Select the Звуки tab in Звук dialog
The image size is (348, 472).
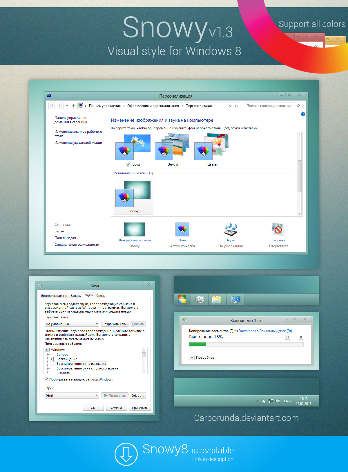click(88, 295)
